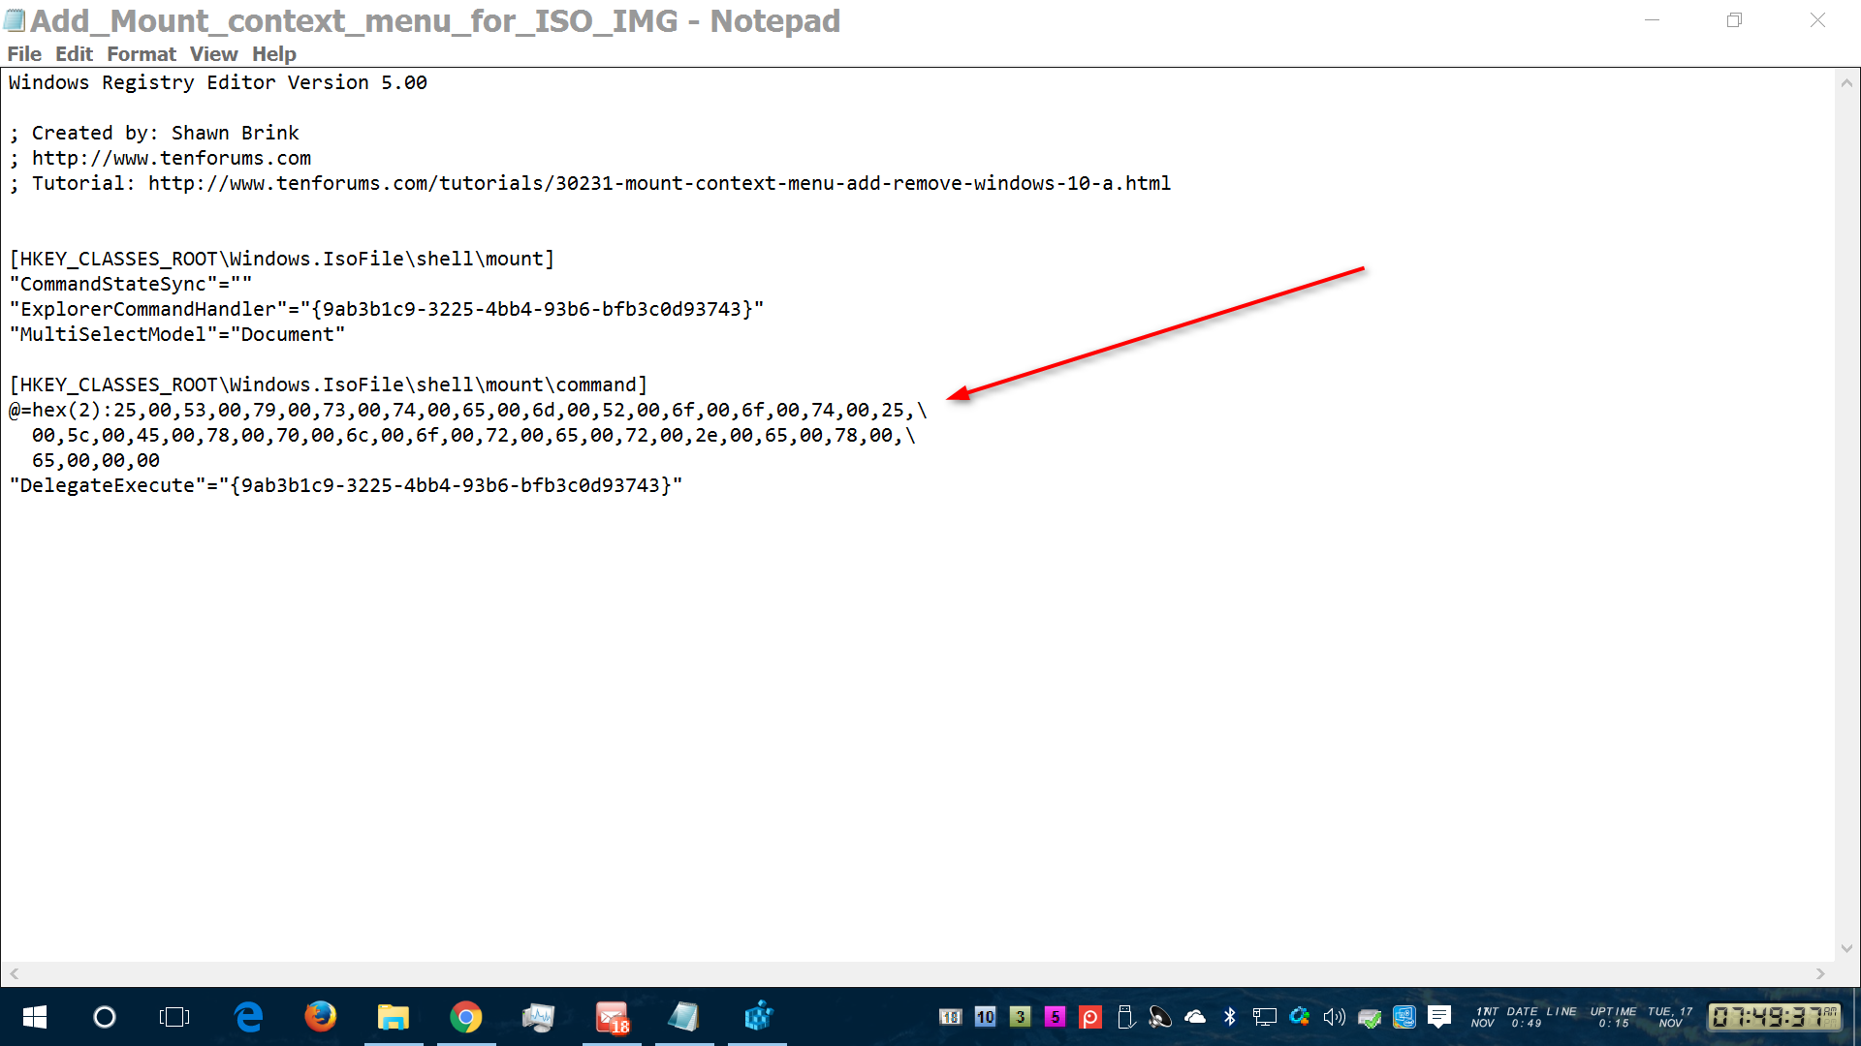Open the network tray icon

(1265, 1017)
